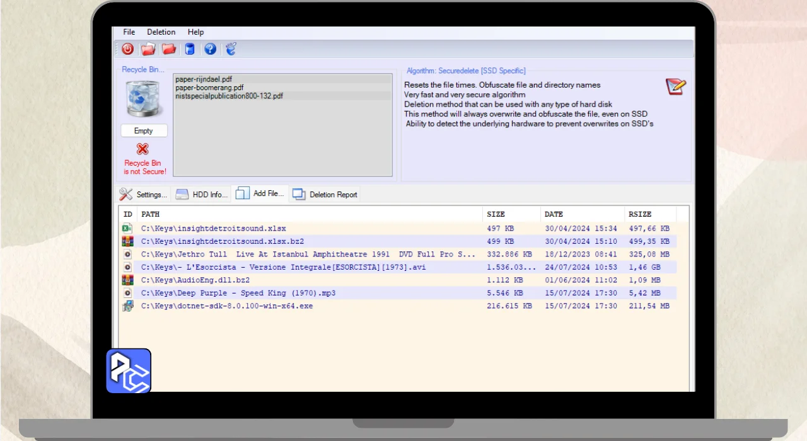The width and height of the screenshot is (807, 441).
Task: Click the SIZE column header
Action: (496, 214)
